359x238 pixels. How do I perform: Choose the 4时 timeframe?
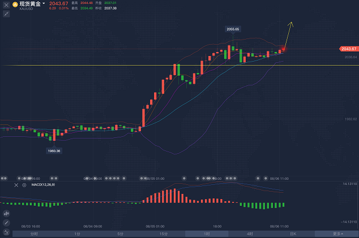pyautogui.click(x=250, y=233)
